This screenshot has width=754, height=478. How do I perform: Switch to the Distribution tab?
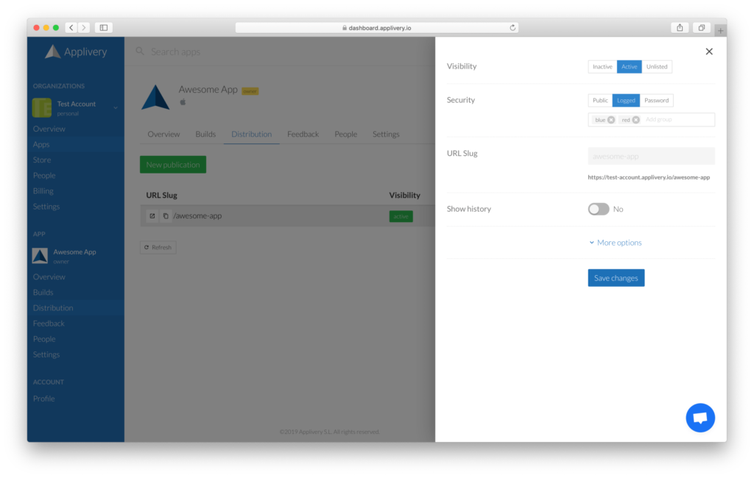click(x=252, y=134)
